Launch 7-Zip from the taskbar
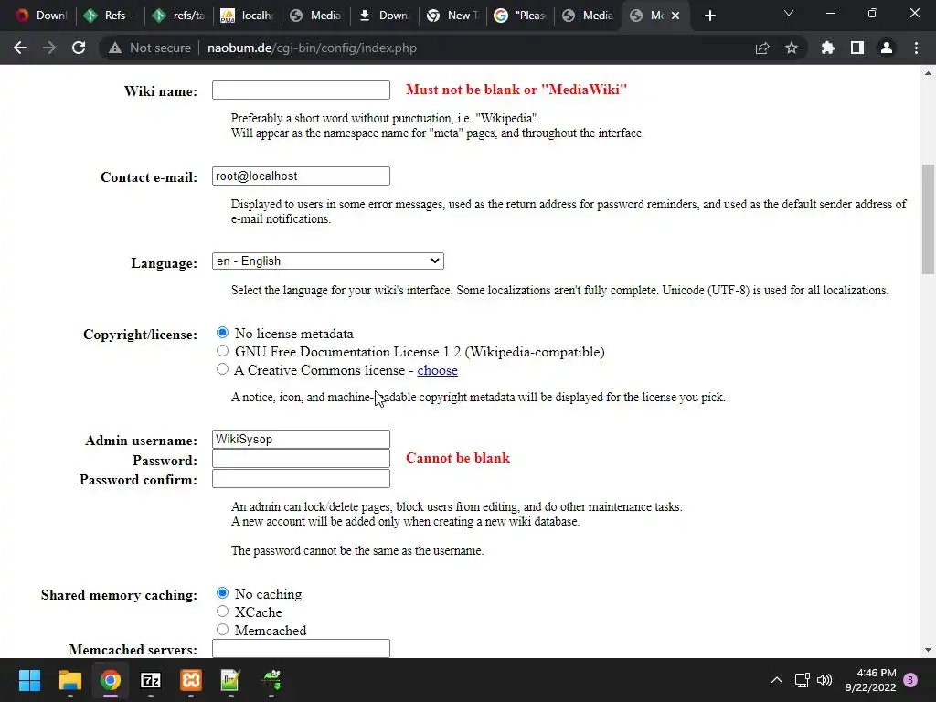 coord(151,680)
